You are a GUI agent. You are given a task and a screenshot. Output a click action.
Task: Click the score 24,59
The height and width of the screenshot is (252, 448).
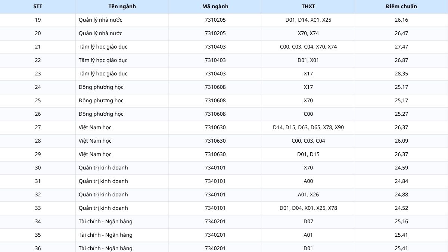(x=401, y=168)
